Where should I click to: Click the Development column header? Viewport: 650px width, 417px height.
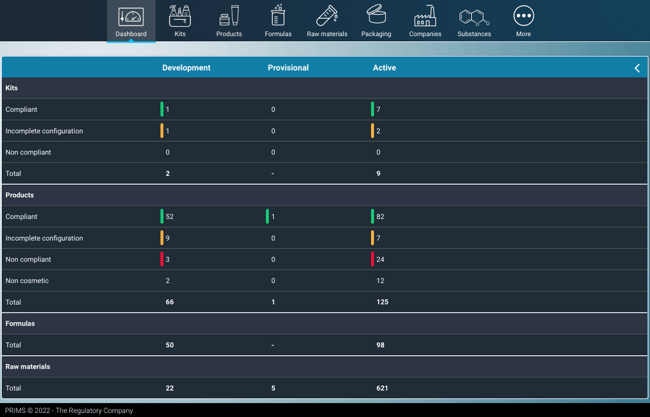click(186, 67)
